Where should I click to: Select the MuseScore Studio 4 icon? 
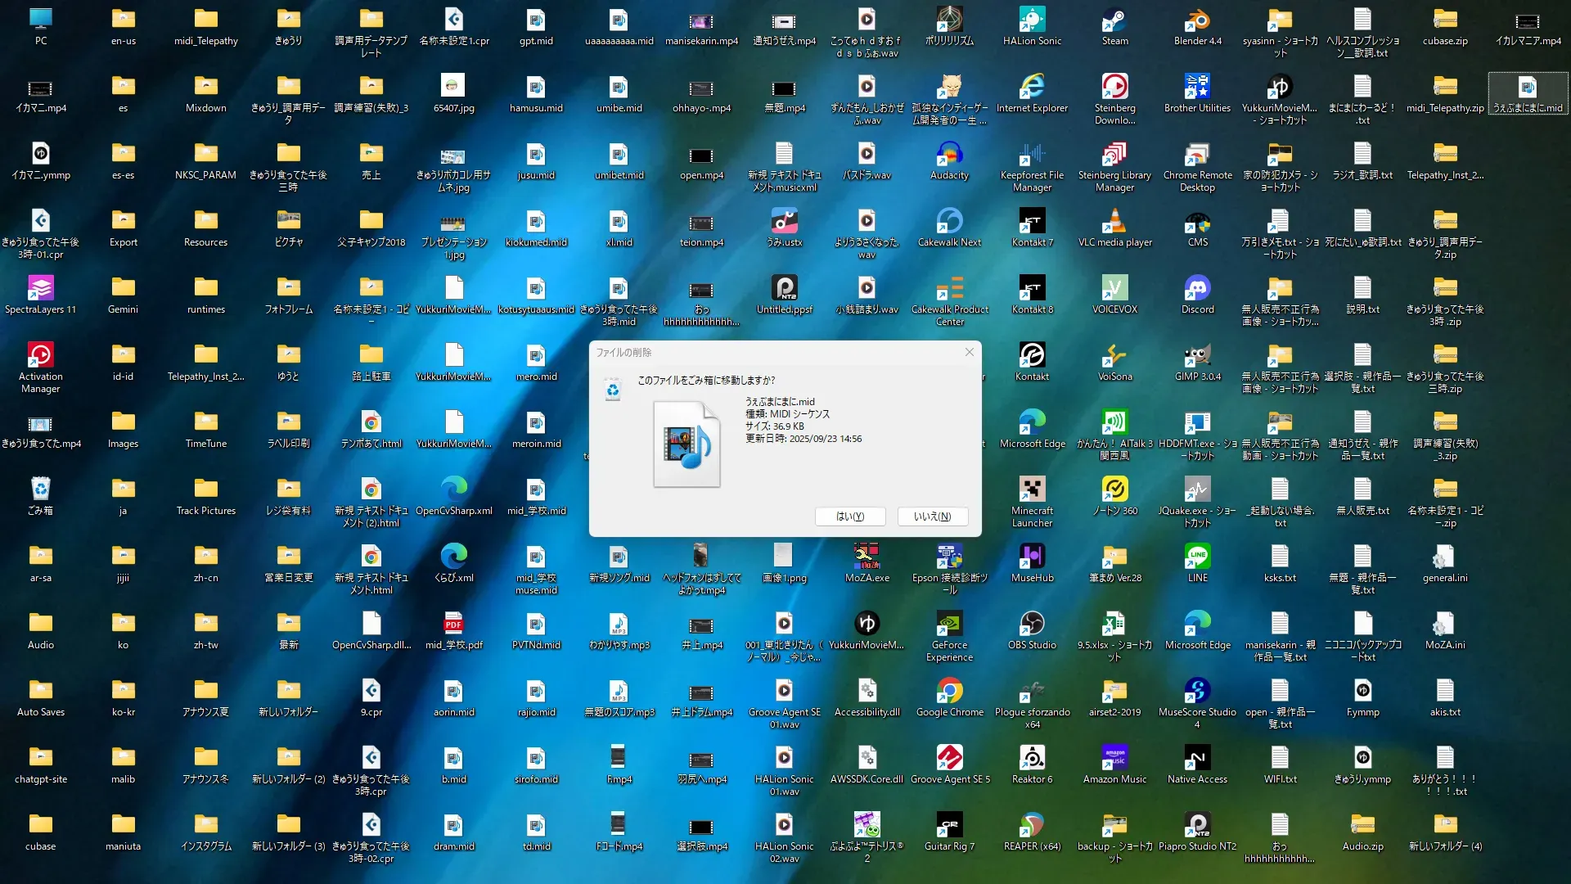pyautogui.click(x=1197, y=692)
